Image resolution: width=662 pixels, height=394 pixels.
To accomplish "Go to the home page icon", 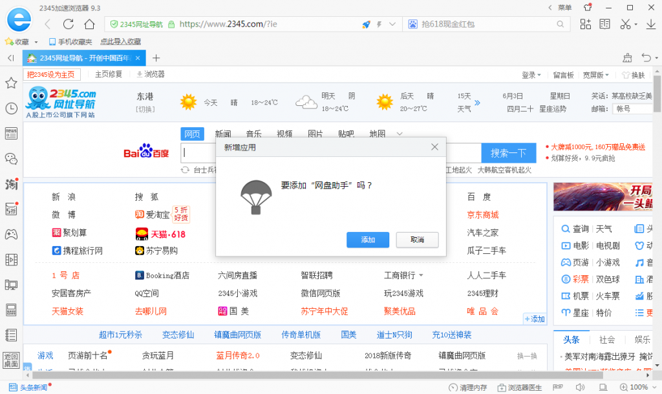I will click(x=89, y=24).
